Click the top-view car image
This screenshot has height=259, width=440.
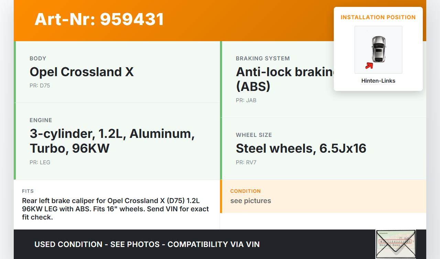378,49
